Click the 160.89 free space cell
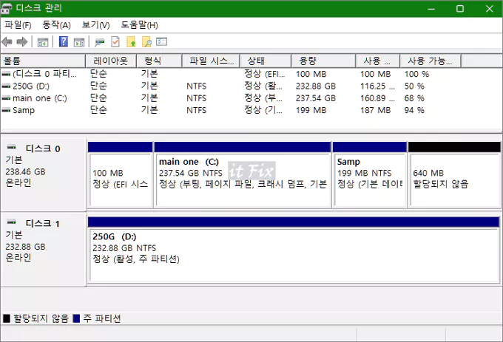Image resolution: width=503 pixels, height=342 pixels. click(x=377, y=98)
